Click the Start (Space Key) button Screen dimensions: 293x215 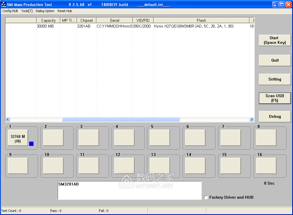click(x=275, y=40)
